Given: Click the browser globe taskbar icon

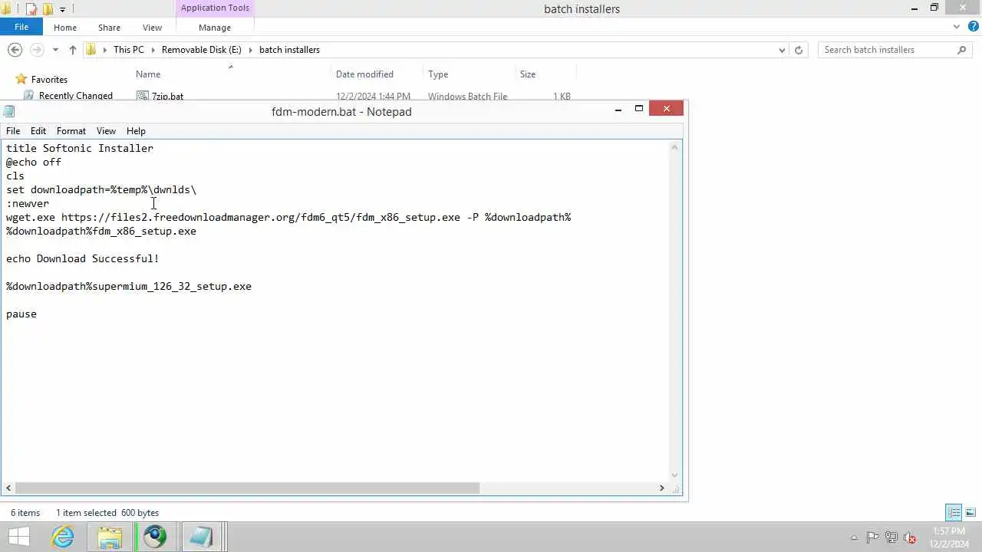Looking at the screenshot, I should coord(155,537).
